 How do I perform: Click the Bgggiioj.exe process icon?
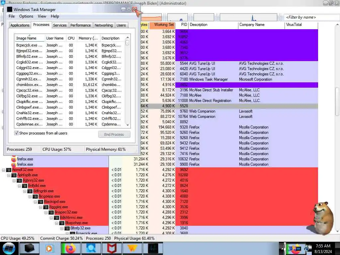(46, 207)
